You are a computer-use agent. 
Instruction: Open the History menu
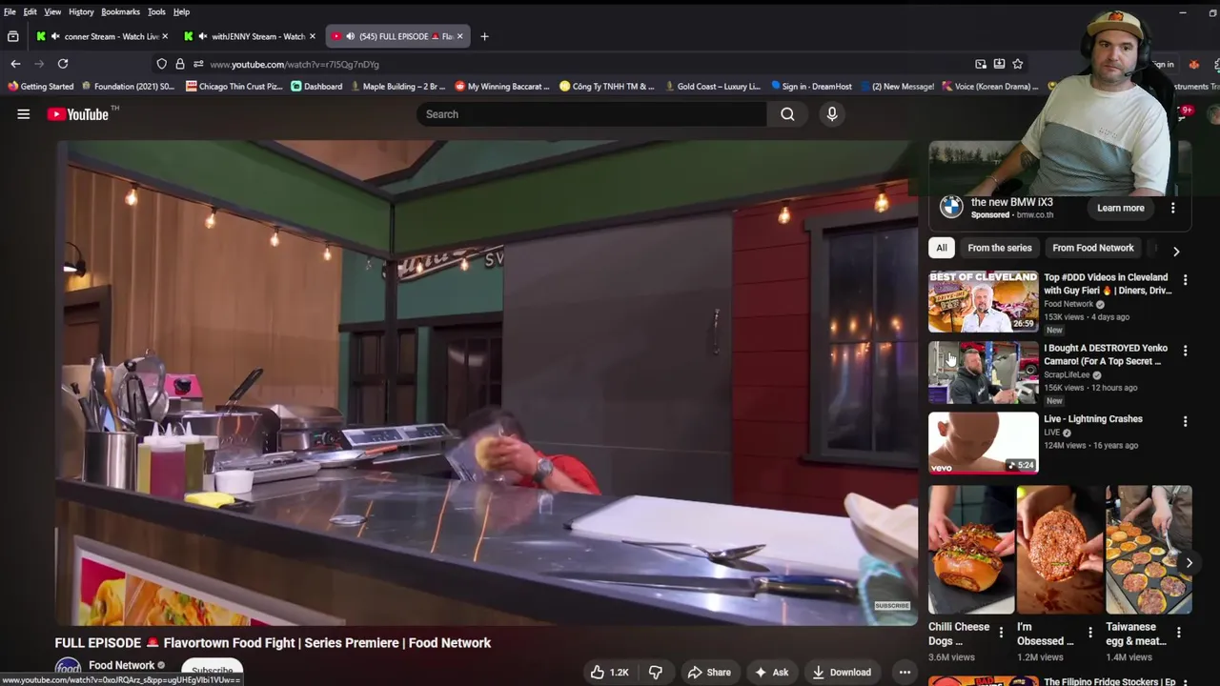(81, 11)
